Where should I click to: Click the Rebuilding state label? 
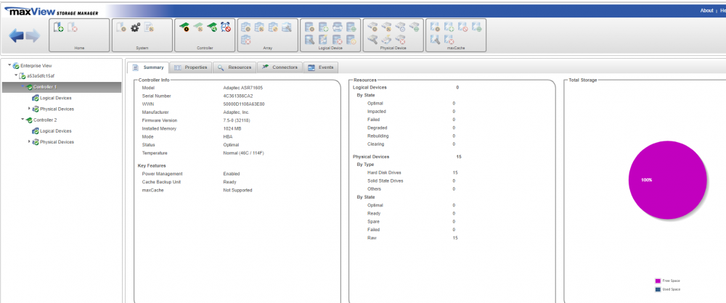pyautogui.click(x=378, y=136)
